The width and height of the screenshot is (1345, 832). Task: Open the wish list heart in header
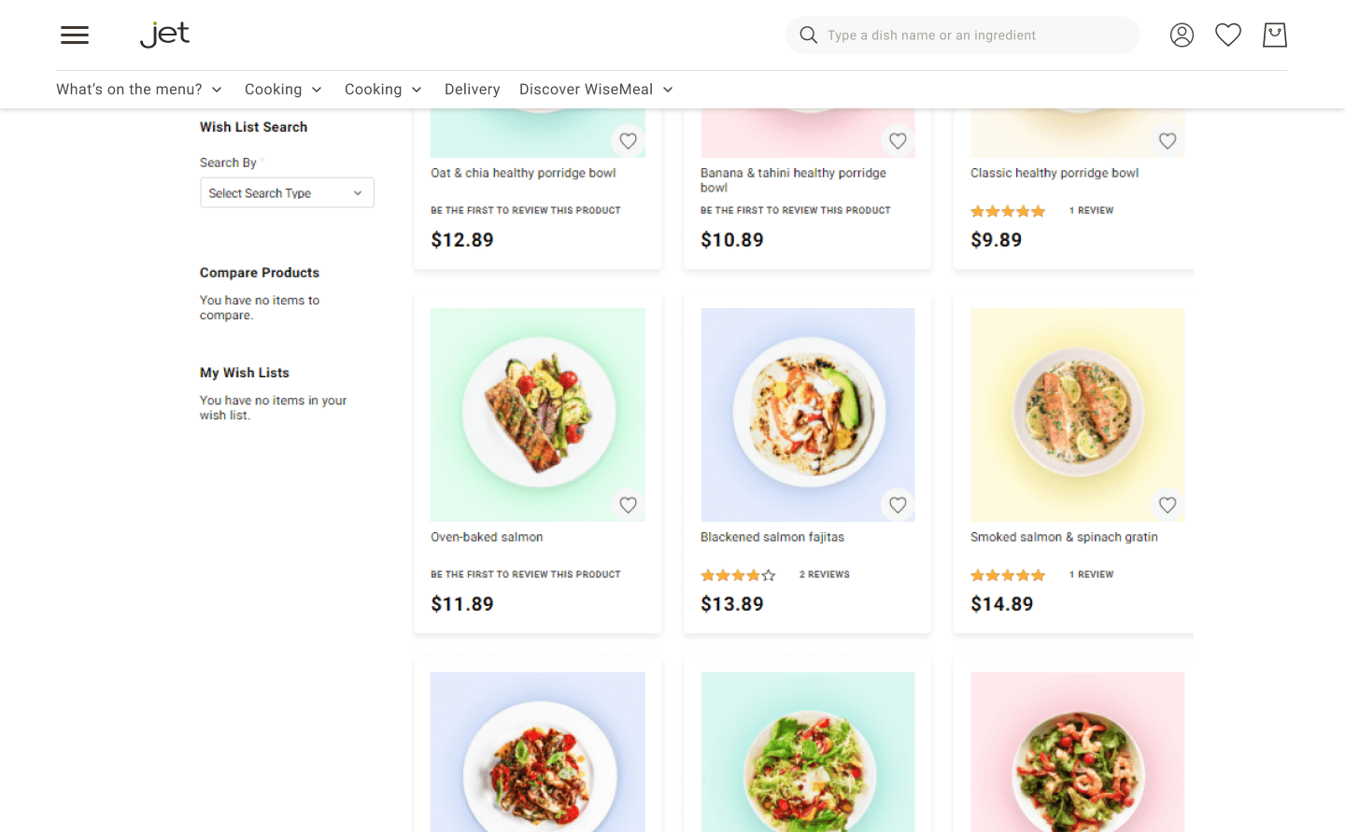(x=1227, y=35)
